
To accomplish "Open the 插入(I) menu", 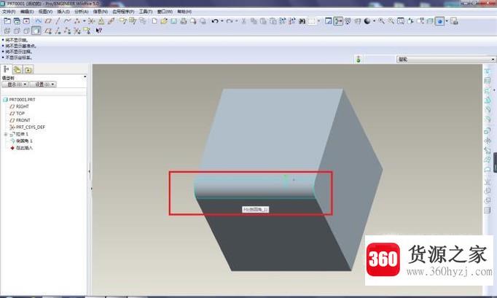I will [63, 12].
